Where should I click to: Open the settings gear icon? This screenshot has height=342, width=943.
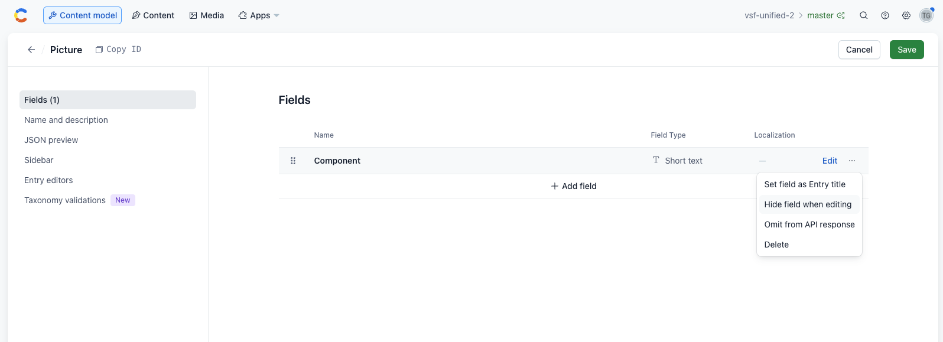[906, 15]
